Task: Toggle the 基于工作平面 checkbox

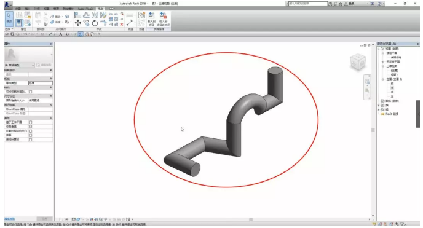Action: click(x=30, y=122)
